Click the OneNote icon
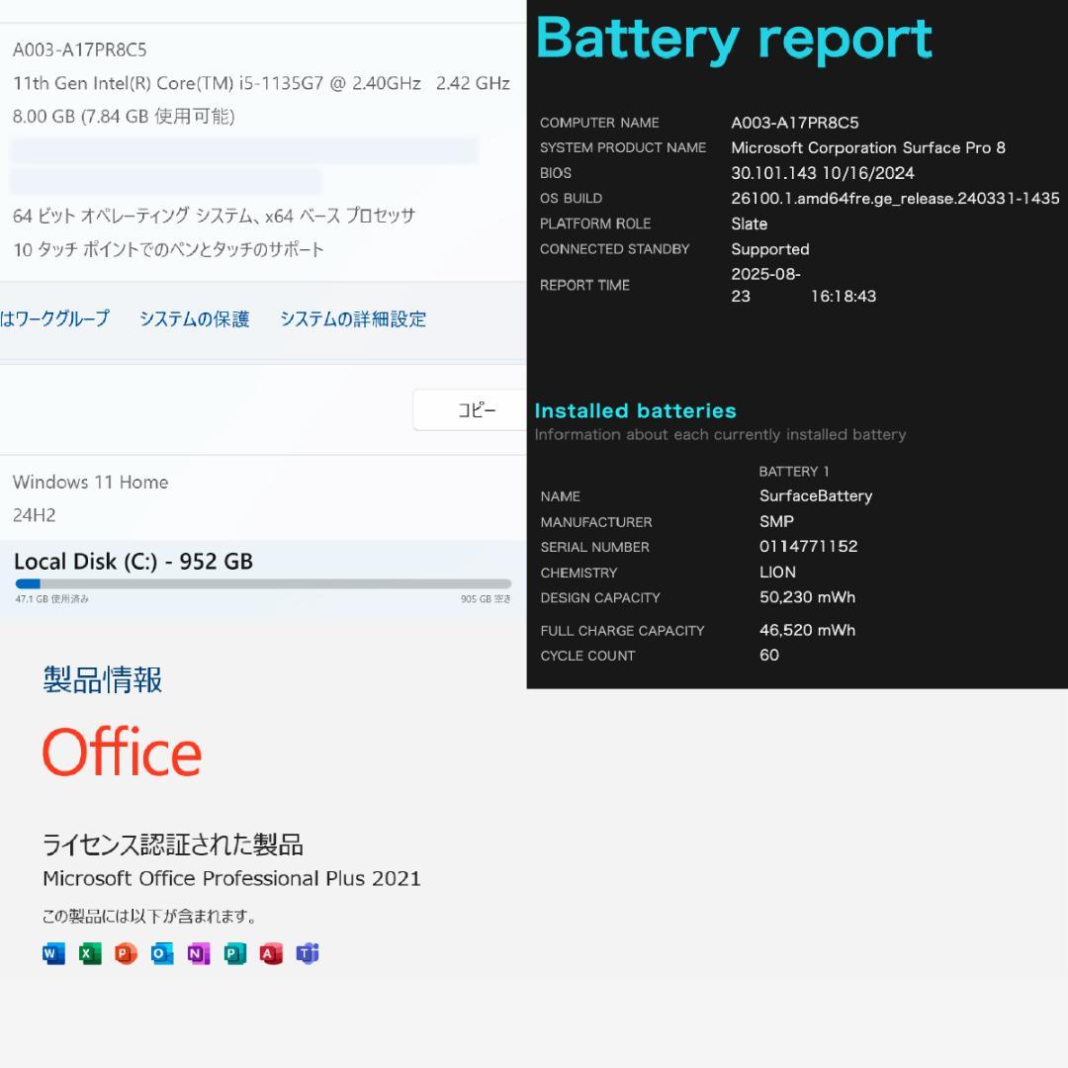The width and height of the screenshot is (1068, 1068). [198, 953]
